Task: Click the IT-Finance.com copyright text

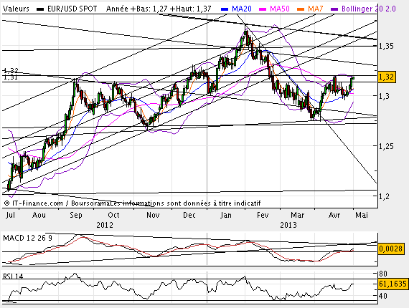Action: pyautogui.click(x=34, y=203)
